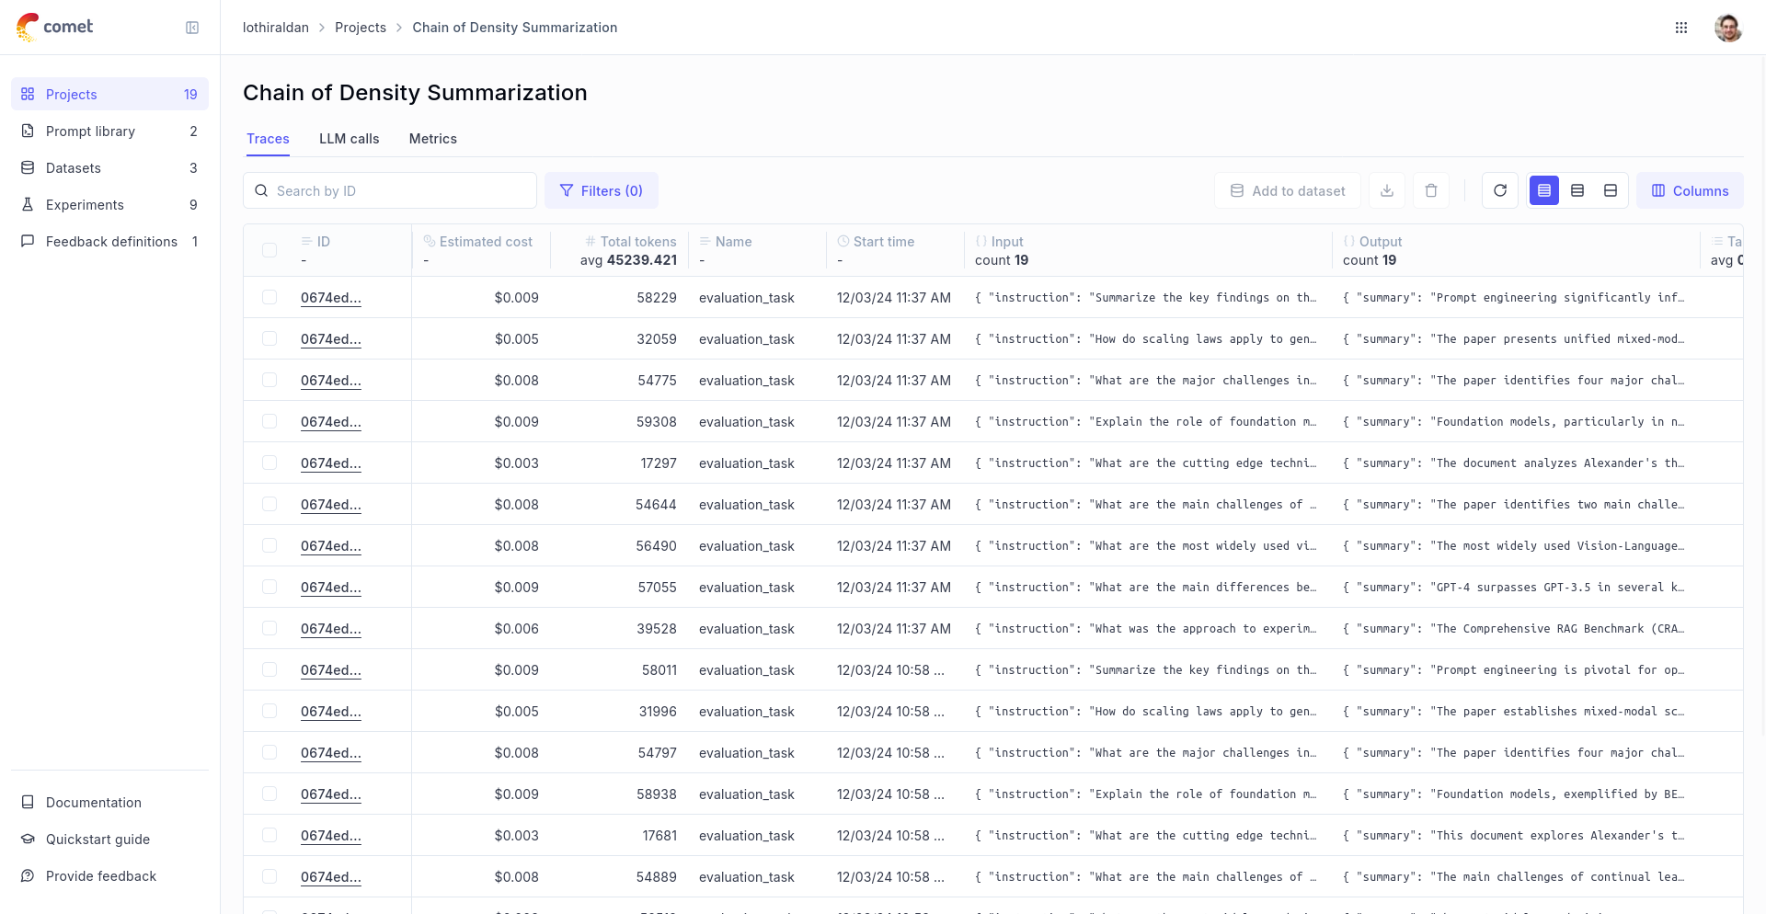Viewport: 1766px width, 914px height.
Task: Open the Metrics tab
Action: point(432,139)
